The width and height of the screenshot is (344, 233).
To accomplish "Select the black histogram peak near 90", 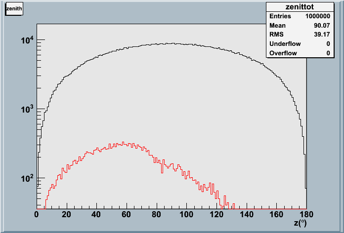I will 173,43.
